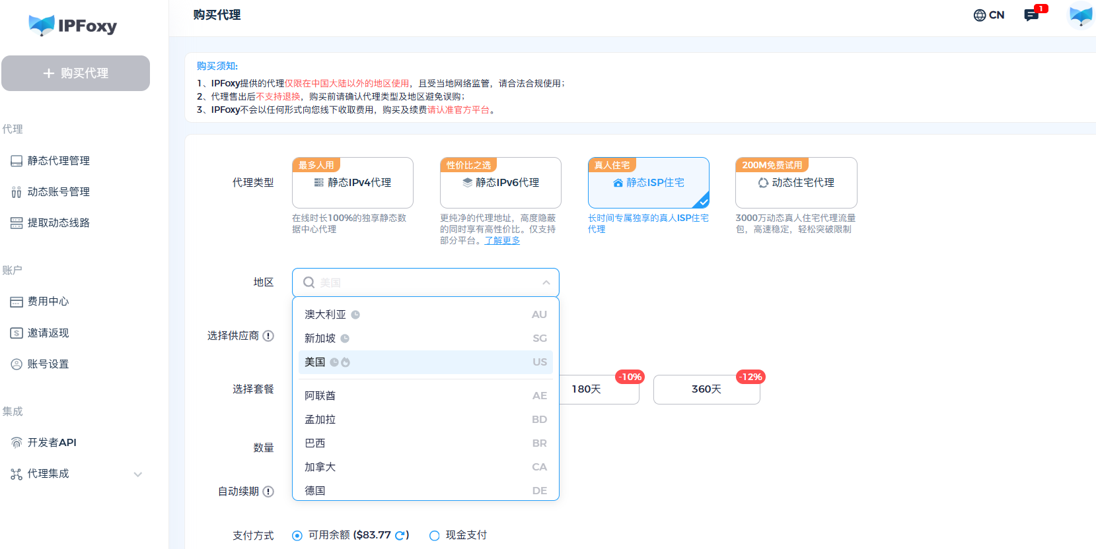Choose 德国 from region list
Viewport: 1096px width, 549px height.
tap(425, 490)
